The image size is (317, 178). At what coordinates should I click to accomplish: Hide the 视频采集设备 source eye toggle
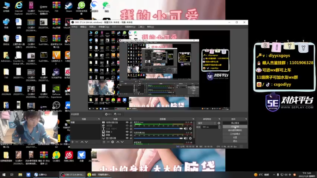click(x=127, y=122)
